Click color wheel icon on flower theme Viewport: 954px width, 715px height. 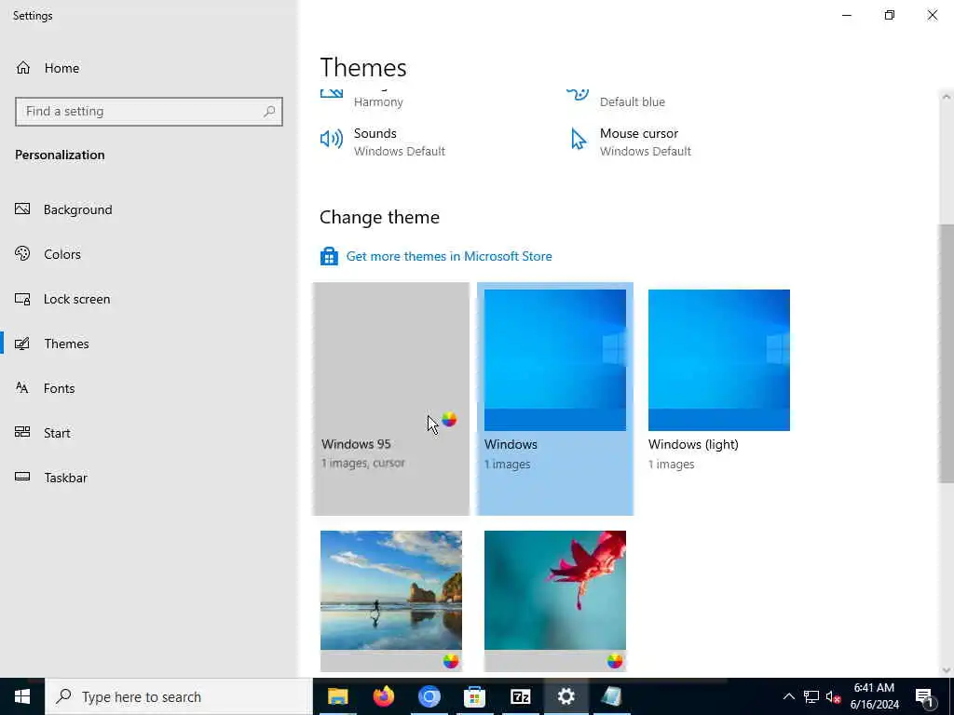point(615,661)
